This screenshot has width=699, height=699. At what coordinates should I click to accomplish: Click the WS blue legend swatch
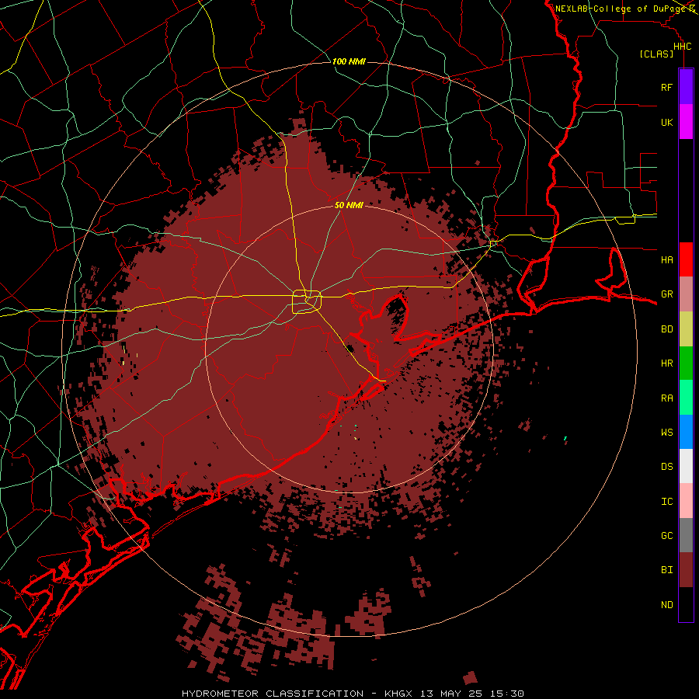click(686, 432)
